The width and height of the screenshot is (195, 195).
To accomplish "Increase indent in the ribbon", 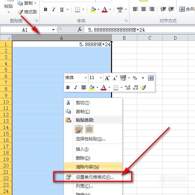I will (171, 9).
